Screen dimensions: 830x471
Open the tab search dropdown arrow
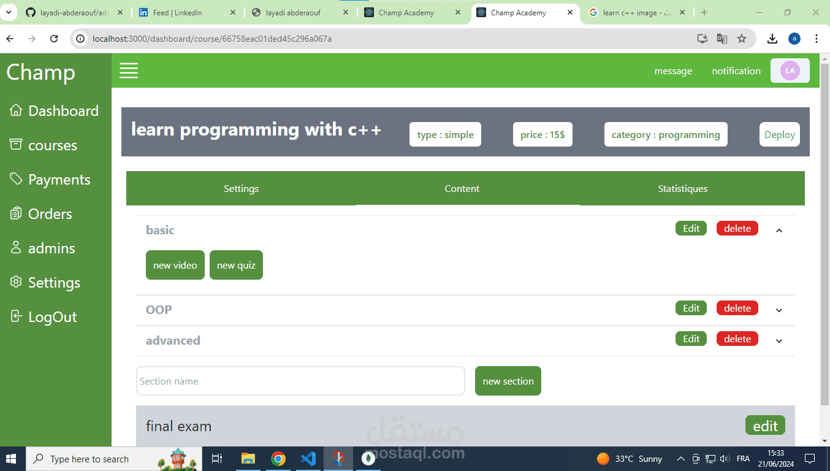tap(9, 12)
